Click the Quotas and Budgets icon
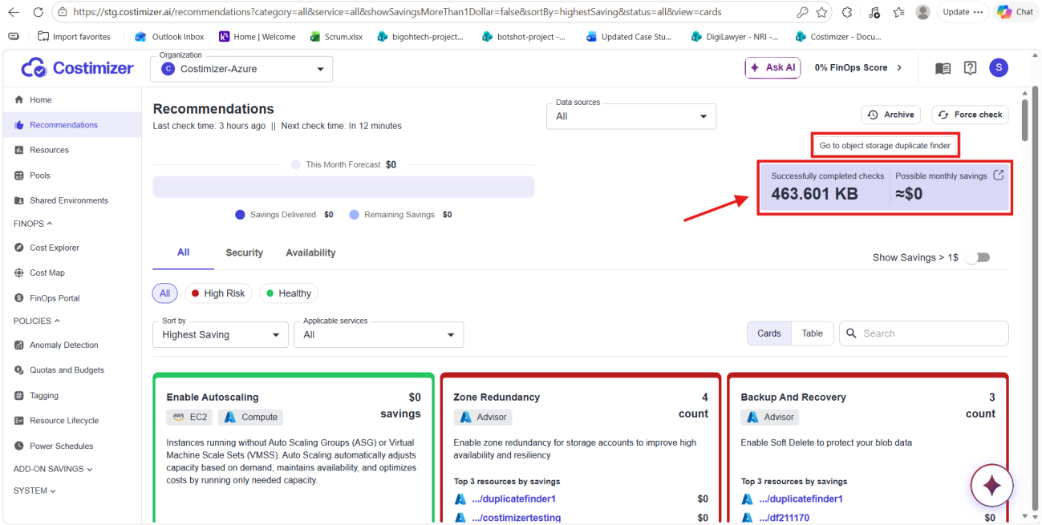Screen dimensions: 1042x525 tap(19, 370)
